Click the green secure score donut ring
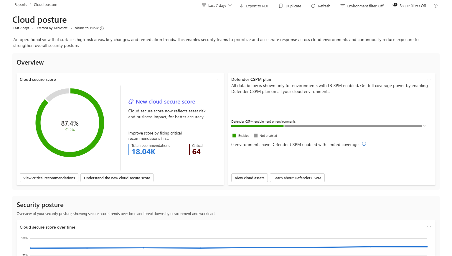The width and height of the screenshot is (452, 256). (x=70, y=154)
